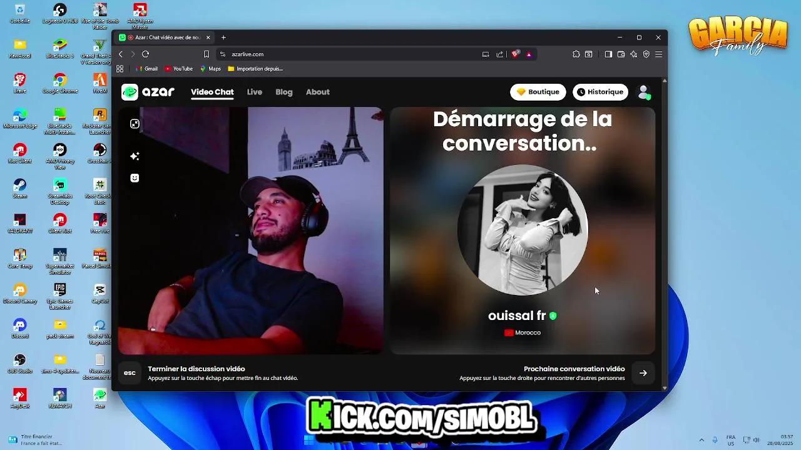Click the 'Prochaine conversation vidéo' text
801x450 pixels.
pos(574,369)
